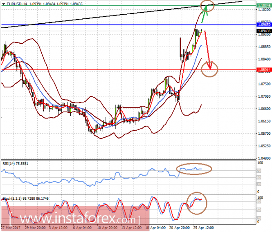
Task: Open the www.instaforex.com watermark link
Action: (75, 219)
